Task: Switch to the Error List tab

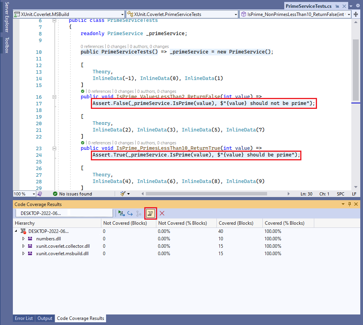Action: coord(23,318)
